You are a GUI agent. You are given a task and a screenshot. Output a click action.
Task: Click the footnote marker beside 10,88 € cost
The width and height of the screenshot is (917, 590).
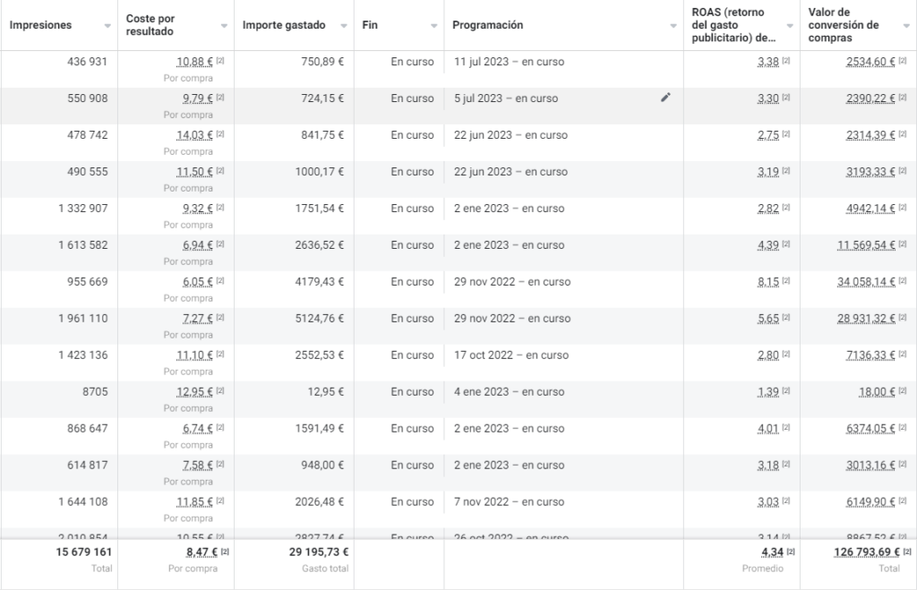coord(220,62)
